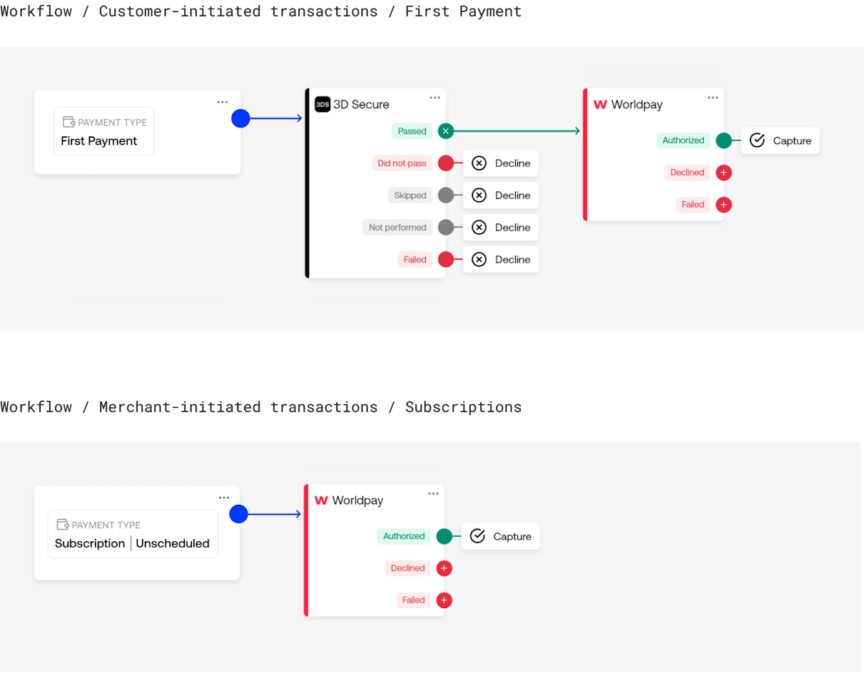Click the Skipped status label
Viewport: 864px width, 693px height.
(410, 195)
